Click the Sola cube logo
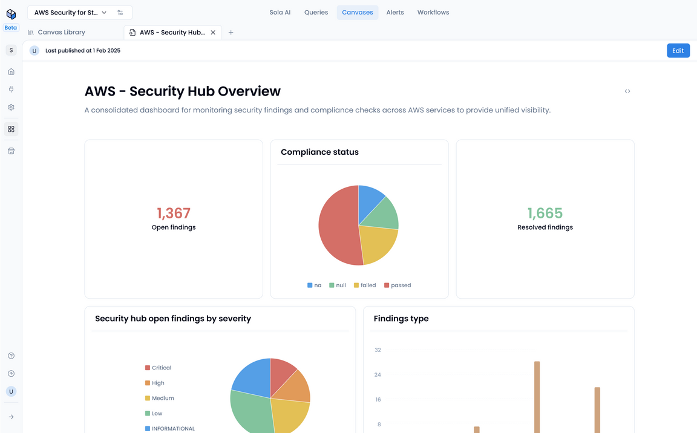Screen dimensions: 697x433 pos(11,14)
